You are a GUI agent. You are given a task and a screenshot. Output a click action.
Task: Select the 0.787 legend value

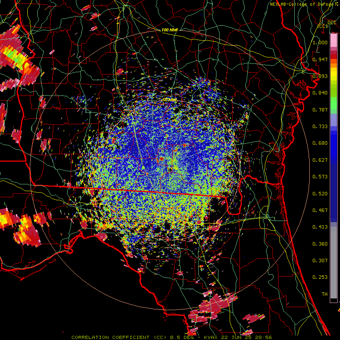click(320, 110)
